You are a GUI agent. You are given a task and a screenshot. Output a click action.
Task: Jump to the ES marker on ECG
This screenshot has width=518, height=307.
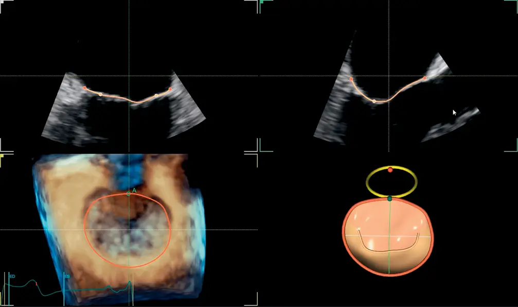[x=67, y=277]
